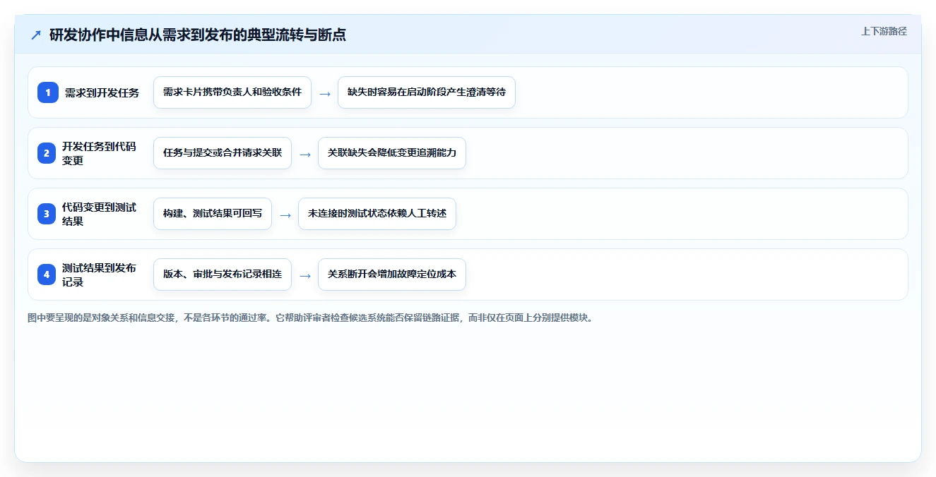Select the 需求到开发任务 row label

[102, 92]
